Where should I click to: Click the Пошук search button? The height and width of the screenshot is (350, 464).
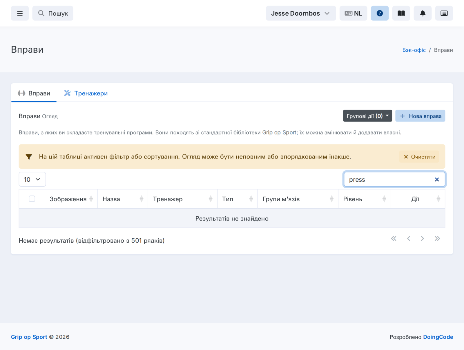pyautogui.click(x=53, y=13)
